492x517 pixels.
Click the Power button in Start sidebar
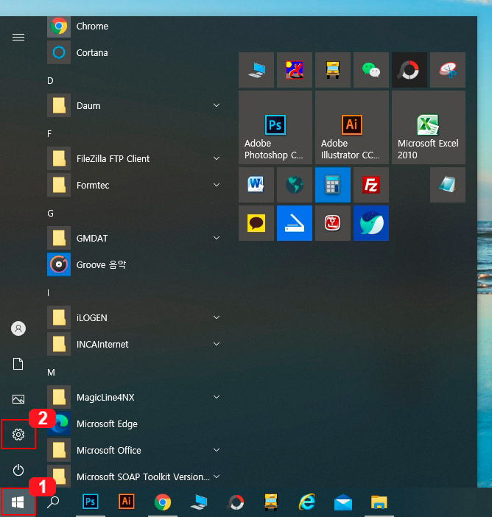point(18,470)
